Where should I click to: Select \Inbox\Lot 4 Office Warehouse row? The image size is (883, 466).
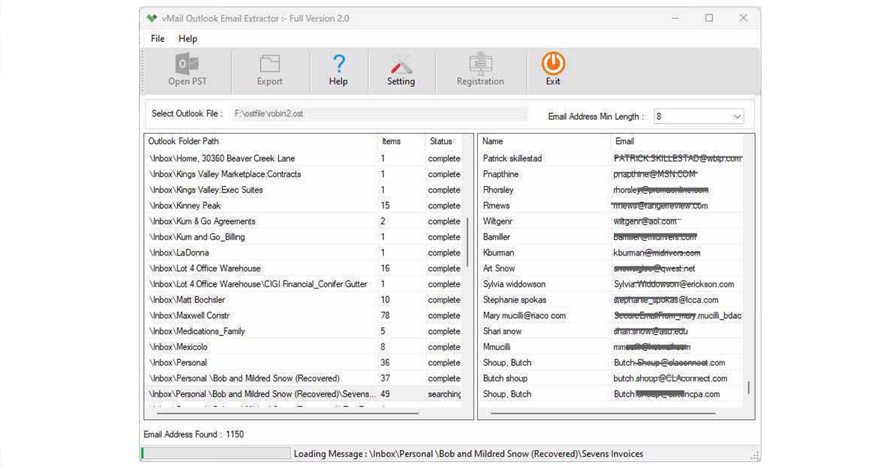coord(303,268)
